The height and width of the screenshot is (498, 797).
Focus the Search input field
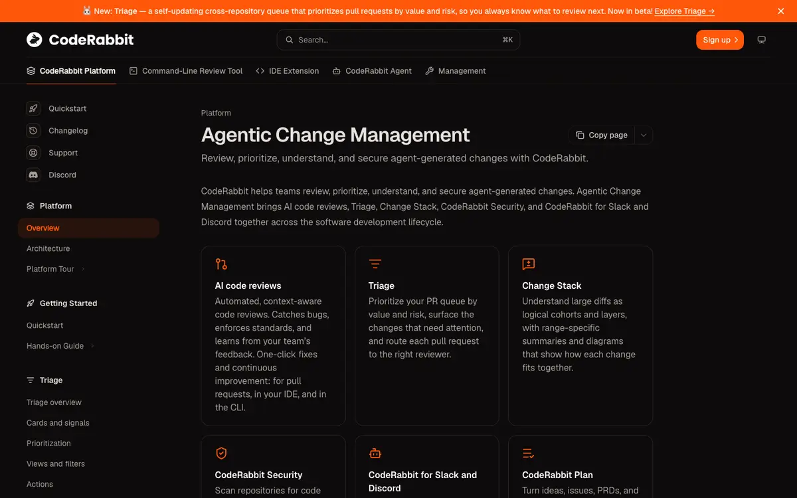pos(398,40)
